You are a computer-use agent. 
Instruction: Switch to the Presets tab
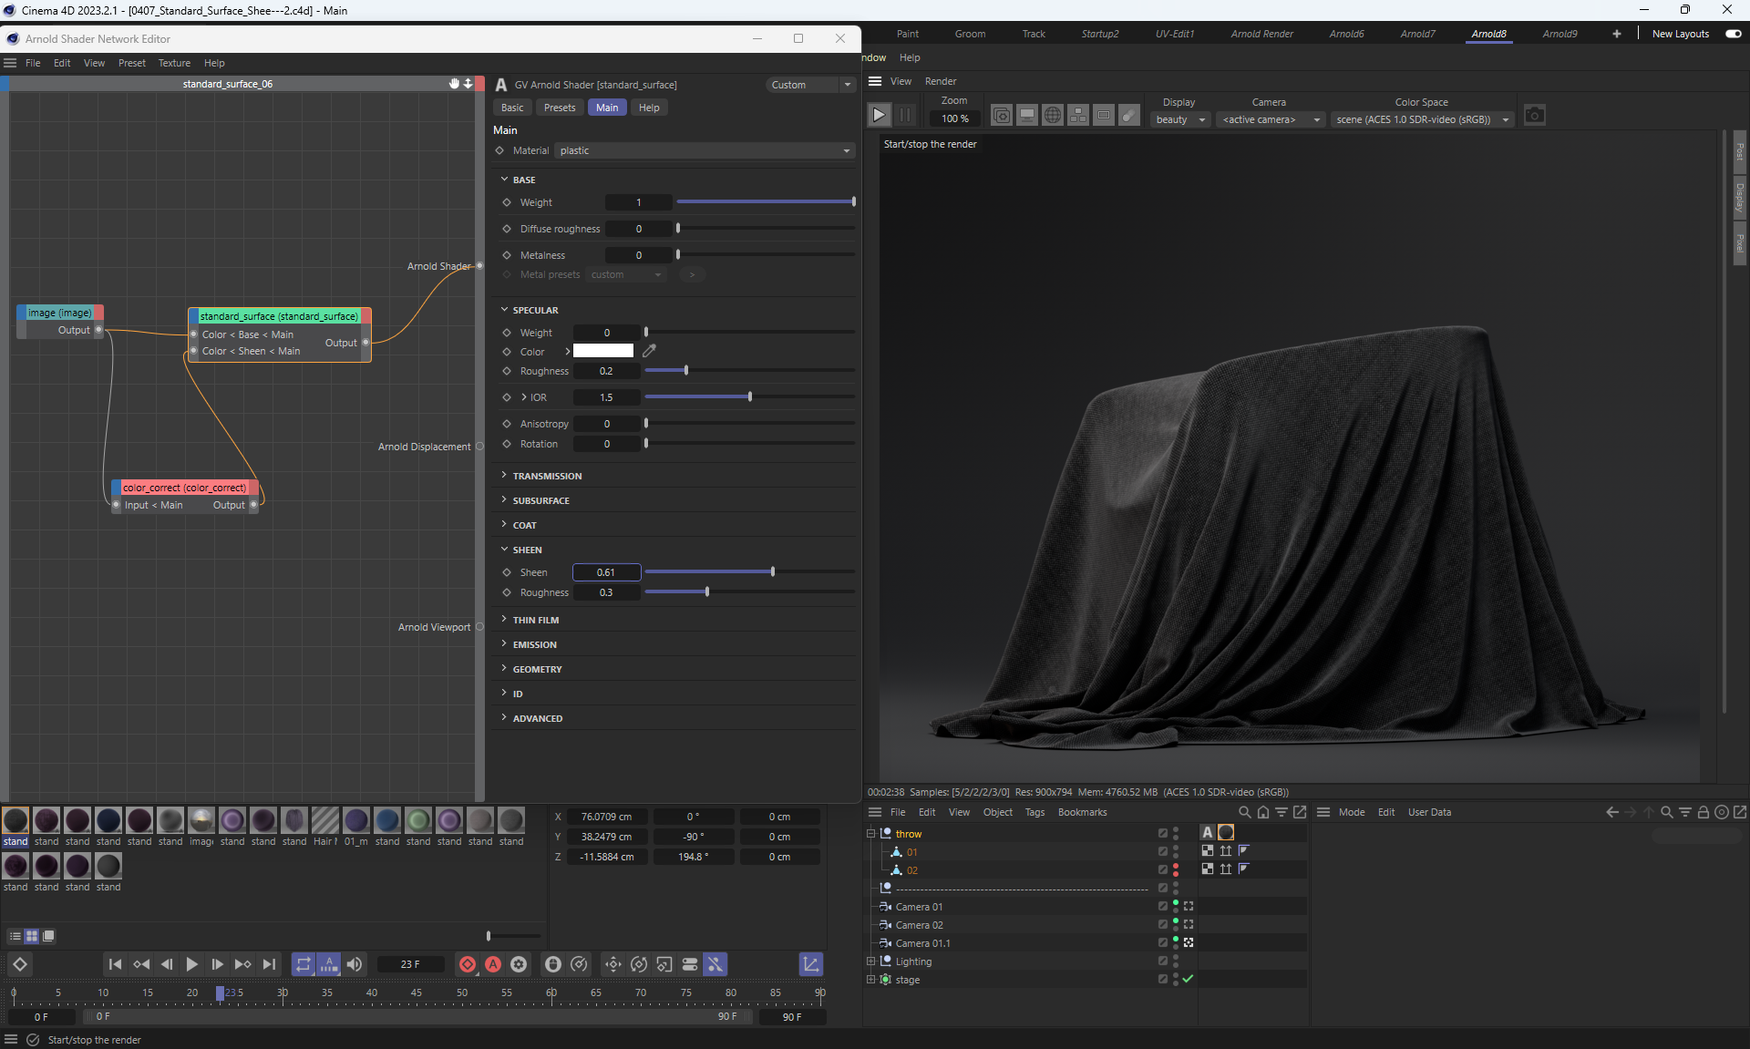click(x=560, y=108)
